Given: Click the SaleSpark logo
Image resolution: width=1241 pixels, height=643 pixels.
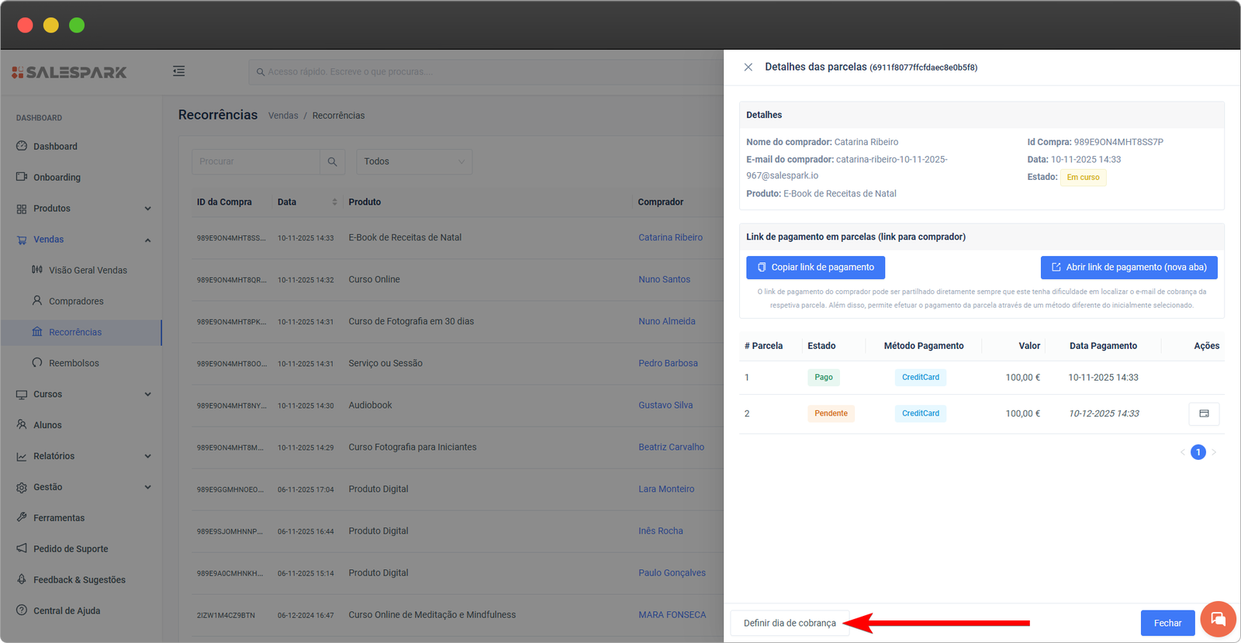Looking at the screenshot, I should pos(70,72).
